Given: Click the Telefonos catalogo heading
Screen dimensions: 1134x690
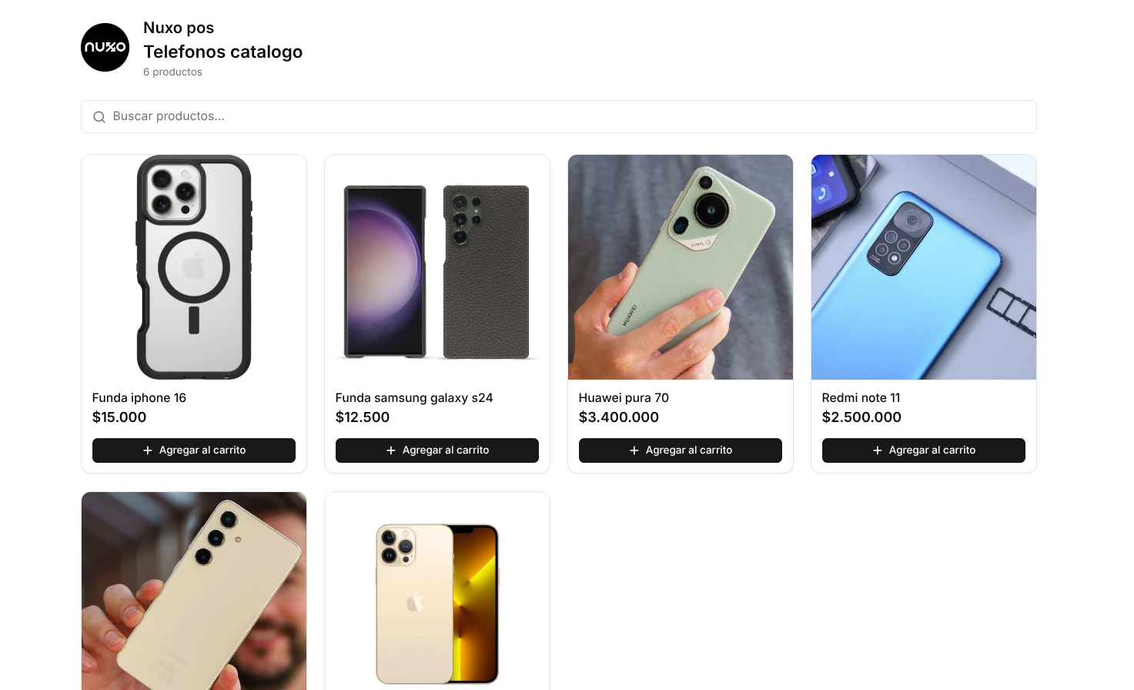Looking at the screenshot, I should pos(223,52).
